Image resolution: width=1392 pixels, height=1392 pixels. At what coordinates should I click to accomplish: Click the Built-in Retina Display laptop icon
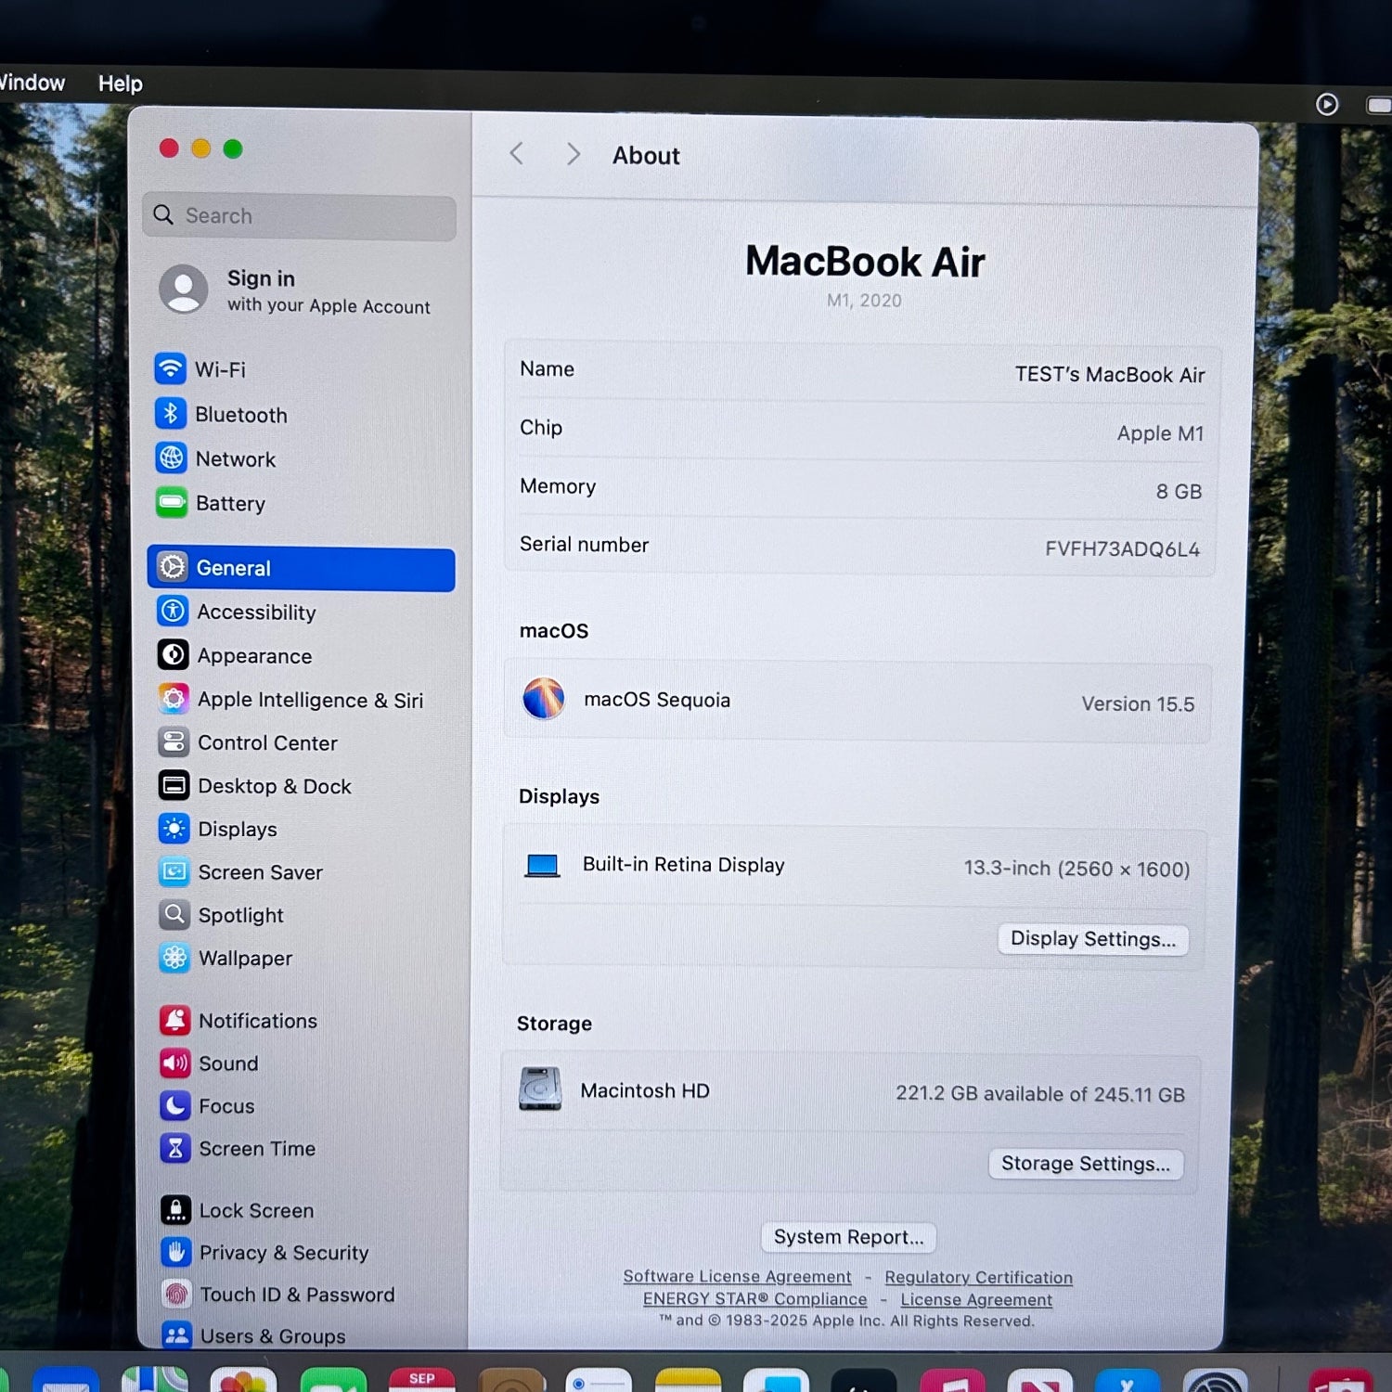click(x=542, y=865)
